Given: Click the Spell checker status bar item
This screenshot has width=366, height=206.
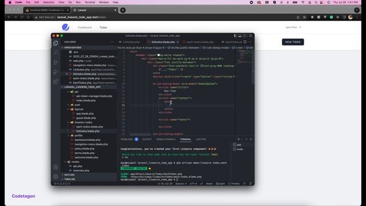Looking at the screenshot, I should coord(220,184).
